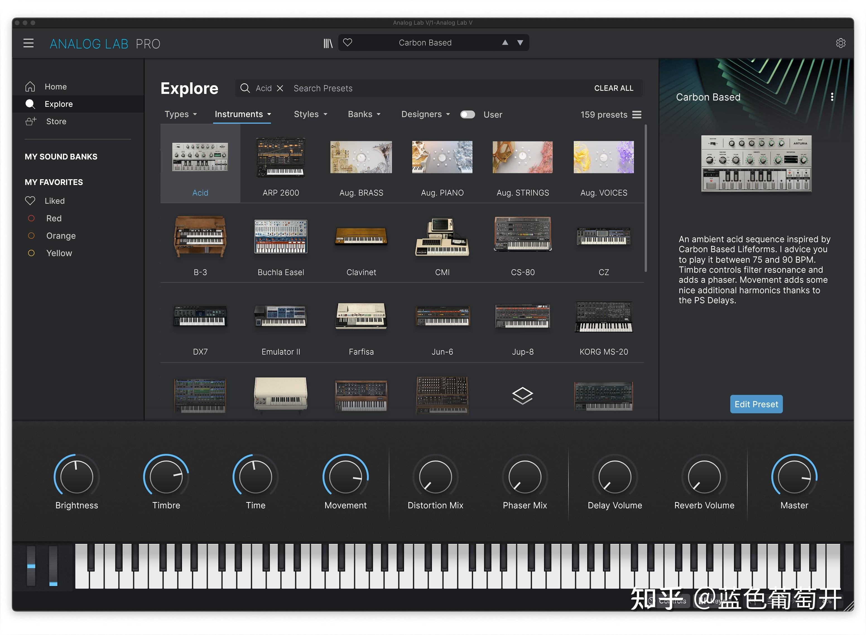Open Analog Lab settings with the gear icon
The image size is (866, 635).
(x=841, y=43)
